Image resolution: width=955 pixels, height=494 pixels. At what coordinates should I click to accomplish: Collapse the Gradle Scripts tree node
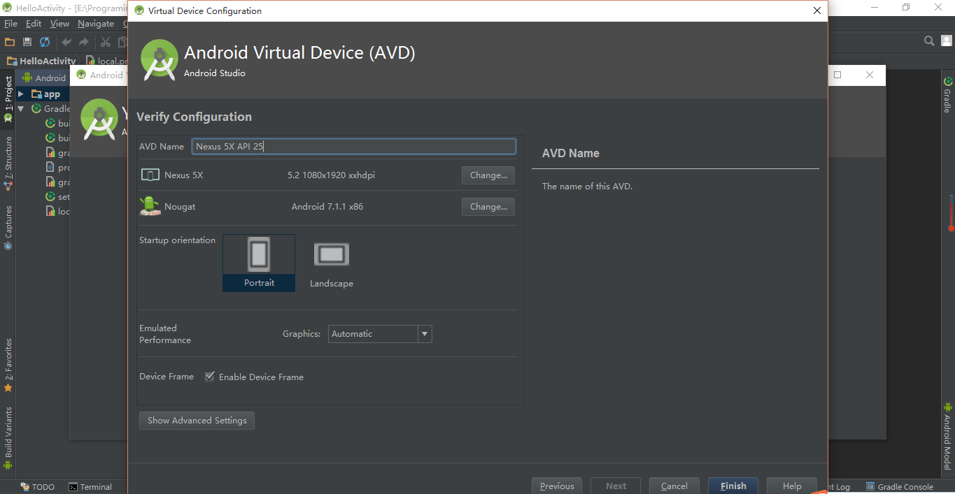pos(21,109)
